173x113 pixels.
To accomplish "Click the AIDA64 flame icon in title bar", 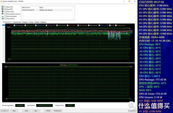I will click(x=1, y=1).
